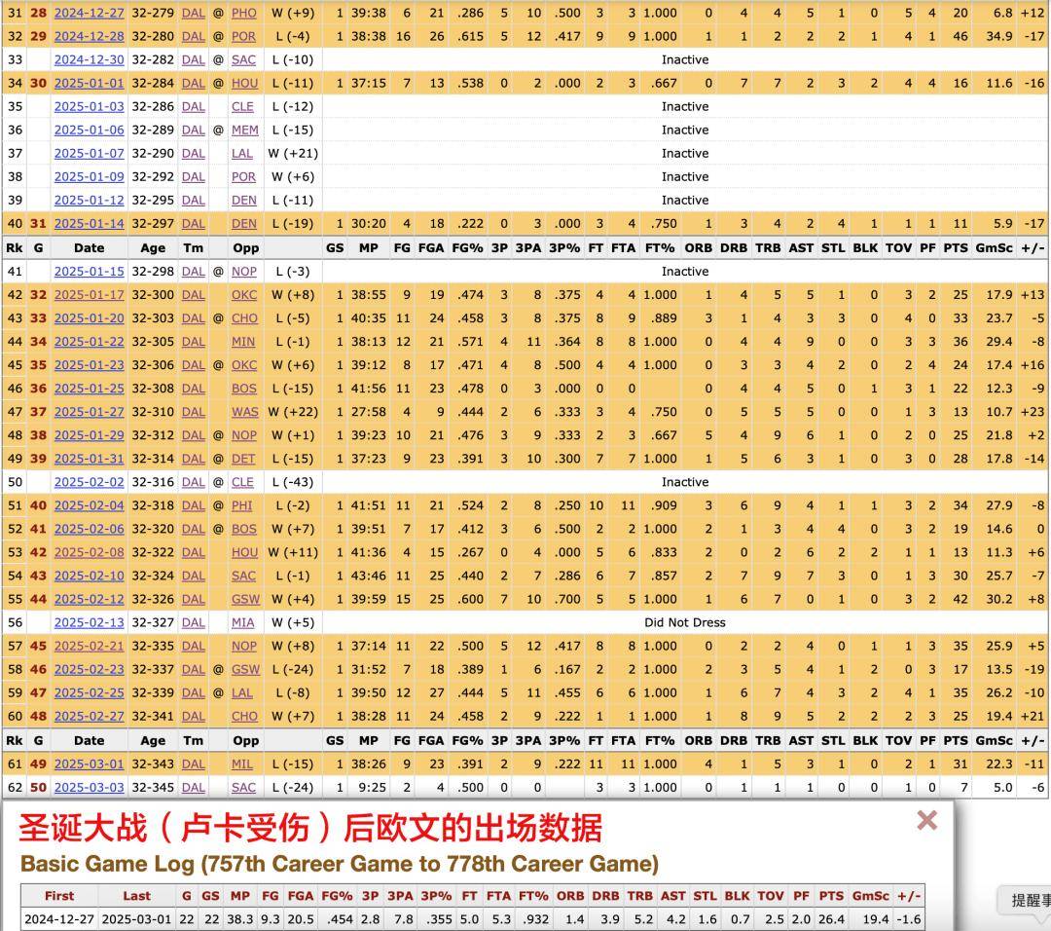Open the GSW opponent link on row 55
Screen dimensions: 1051x931
pos(243,599)
